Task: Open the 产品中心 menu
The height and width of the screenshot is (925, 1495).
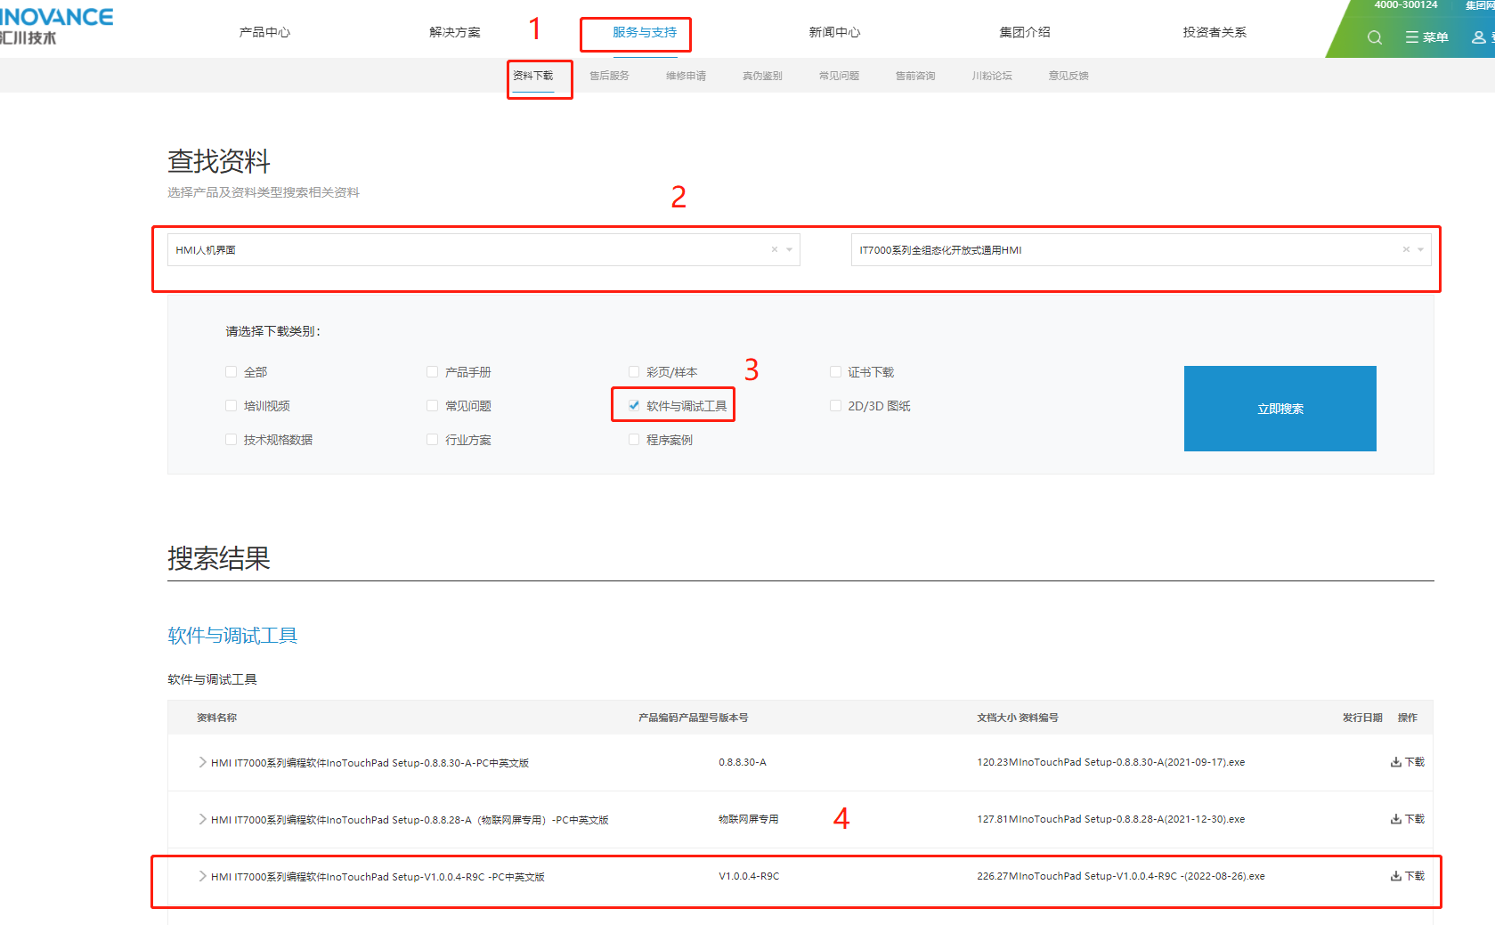Action: [x=264, y=32]
